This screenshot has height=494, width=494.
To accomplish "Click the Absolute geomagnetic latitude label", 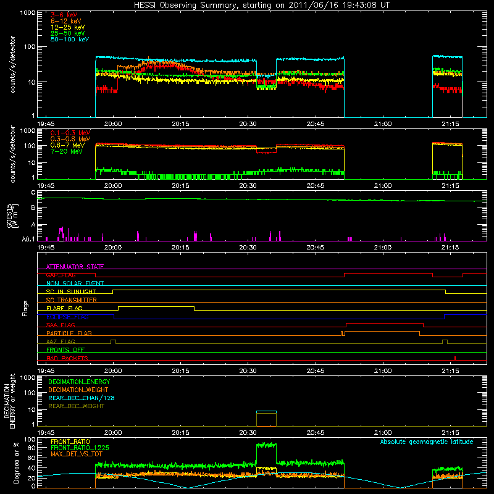I will tap(427, 442).
